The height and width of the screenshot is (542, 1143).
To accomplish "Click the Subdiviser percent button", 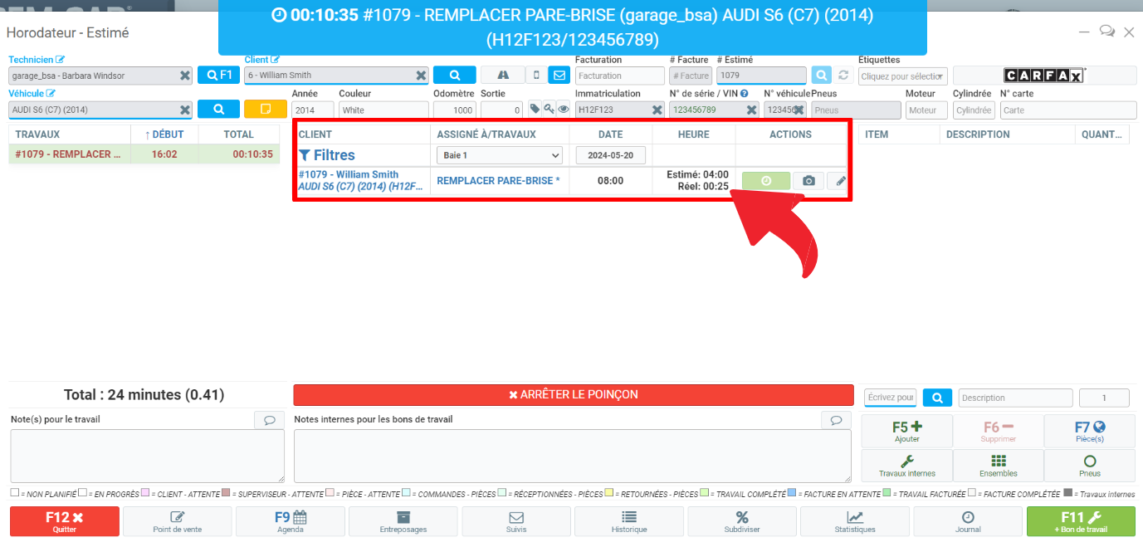I will (741, 521).
